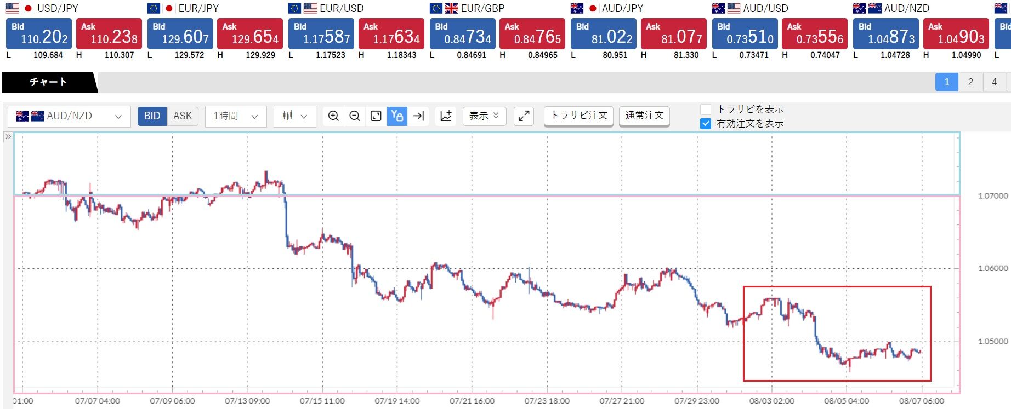Zoom out of the chart

tap(355, 116)
